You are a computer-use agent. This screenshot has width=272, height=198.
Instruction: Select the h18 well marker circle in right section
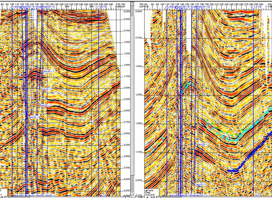[x=253, y=7]
